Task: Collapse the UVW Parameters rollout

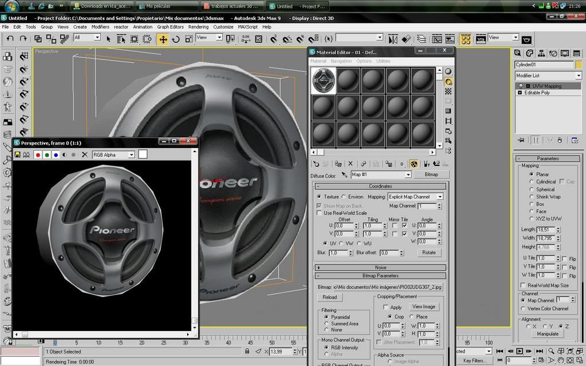Action: pos(548,158)
